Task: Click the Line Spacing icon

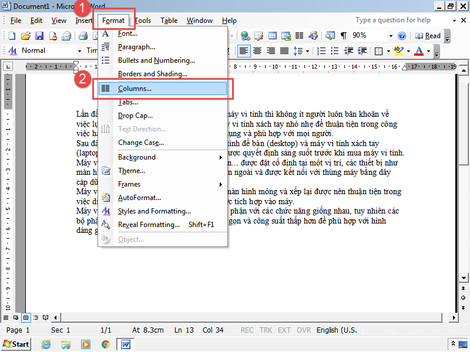Action: [x=298, y=51]
